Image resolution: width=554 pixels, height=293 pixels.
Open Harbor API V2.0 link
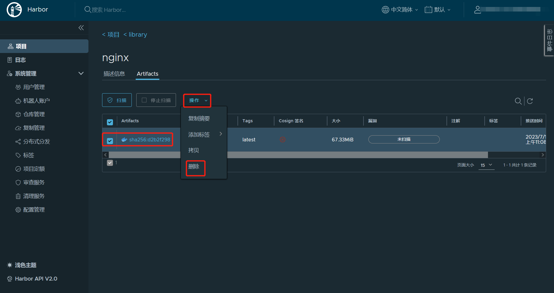tap(32, 279)
